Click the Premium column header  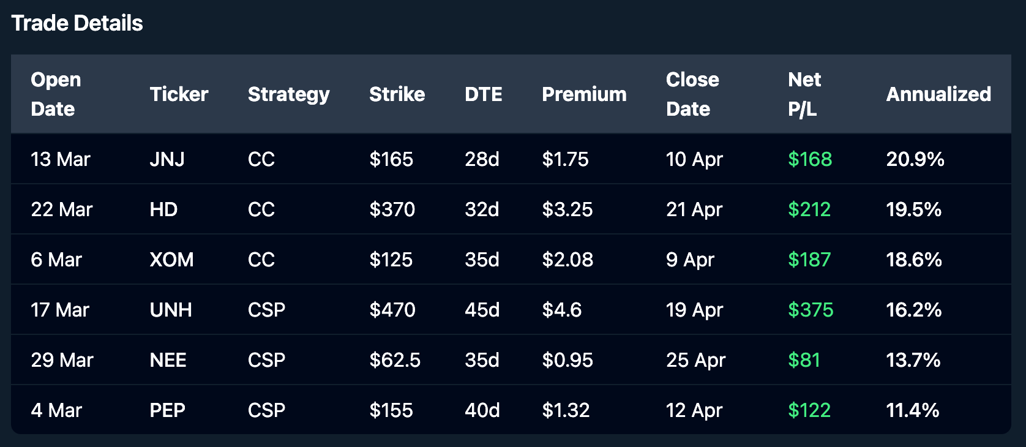[584, 94]
